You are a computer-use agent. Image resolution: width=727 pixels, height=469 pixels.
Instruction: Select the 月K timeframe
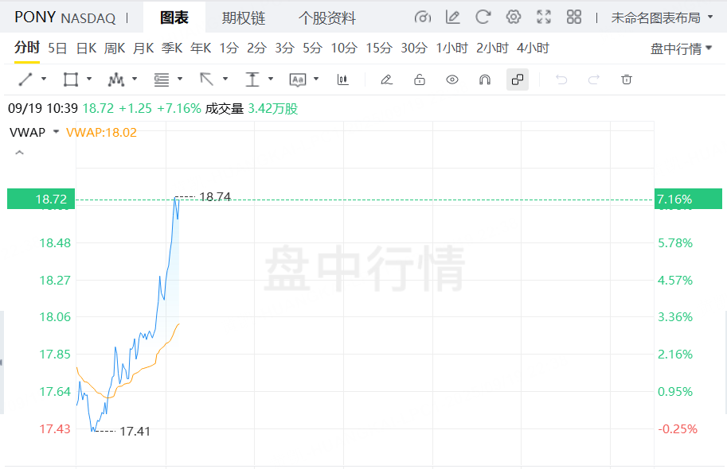tap(143, 48)
